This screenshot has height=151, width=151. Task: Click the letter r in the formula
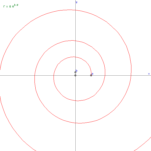pyautogui.click(x=4, y=6)
